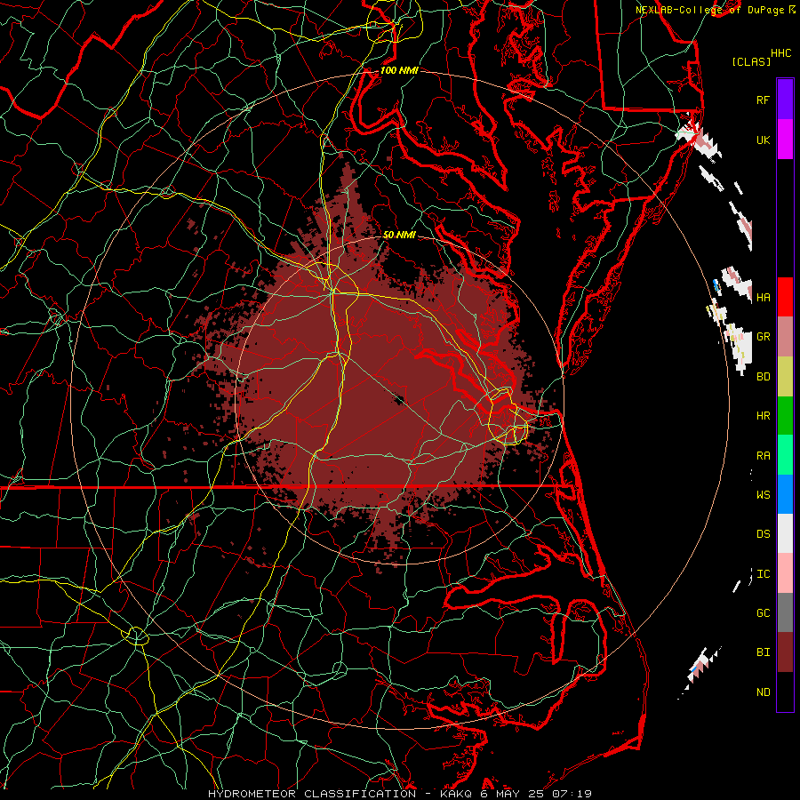Click the ND legend label
Image resolution: width=800 pixels, height=800 pixels.
click(x=763, y=692)
